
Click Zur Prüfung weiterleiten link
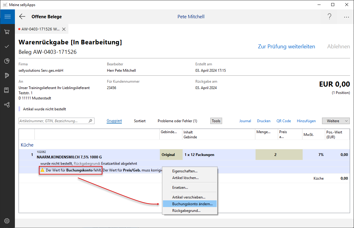tap(286, 47)
